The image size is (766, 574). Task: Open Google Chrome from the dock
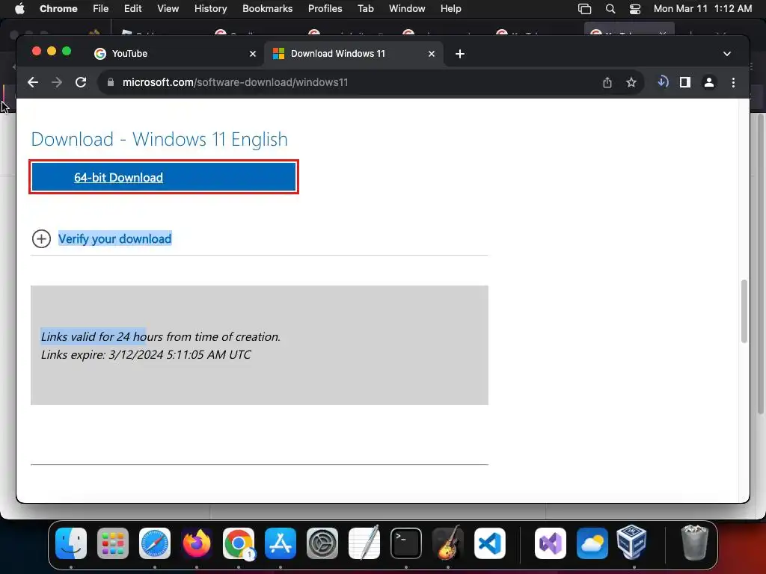click(239, 543)
